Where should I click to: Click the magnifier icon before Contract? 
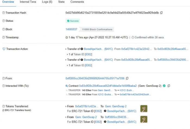pos(67,86)
